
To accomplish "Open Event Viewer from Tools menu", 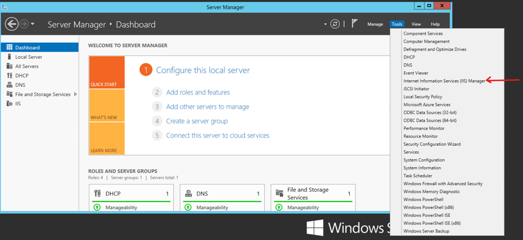I will pyautogui.click(x=416, y=73).
